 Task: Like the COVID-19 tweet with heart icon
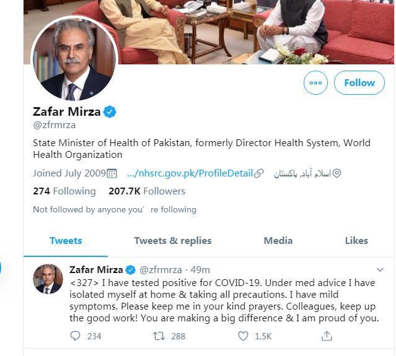click(x=244, y=336)
